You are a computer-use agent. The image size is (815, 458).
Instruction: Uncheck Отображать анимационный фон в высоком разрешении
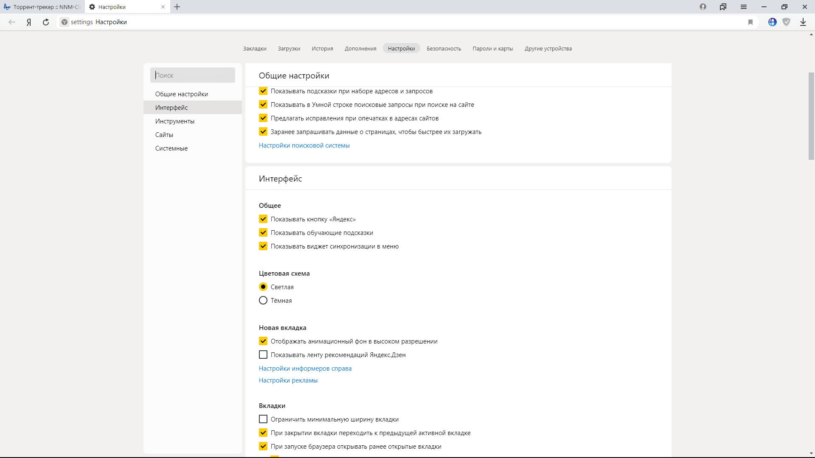[x=263, y=341]
